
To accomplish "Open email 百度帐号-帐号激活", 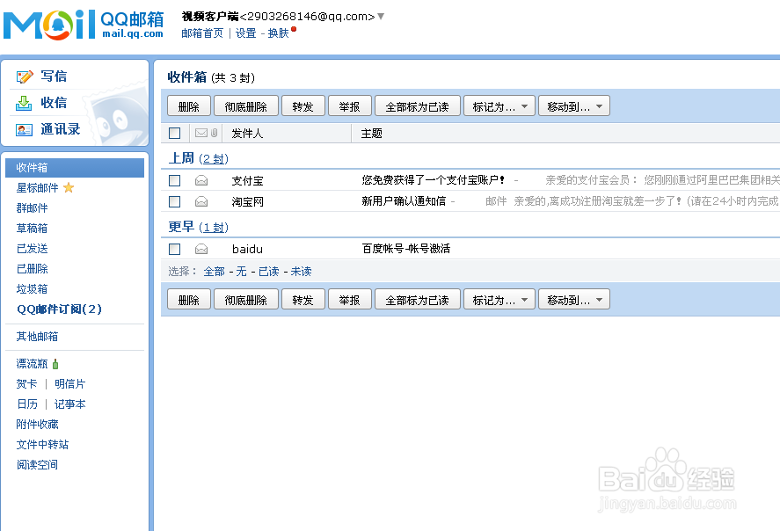I will pyautogui.click(x=406, y=249).
